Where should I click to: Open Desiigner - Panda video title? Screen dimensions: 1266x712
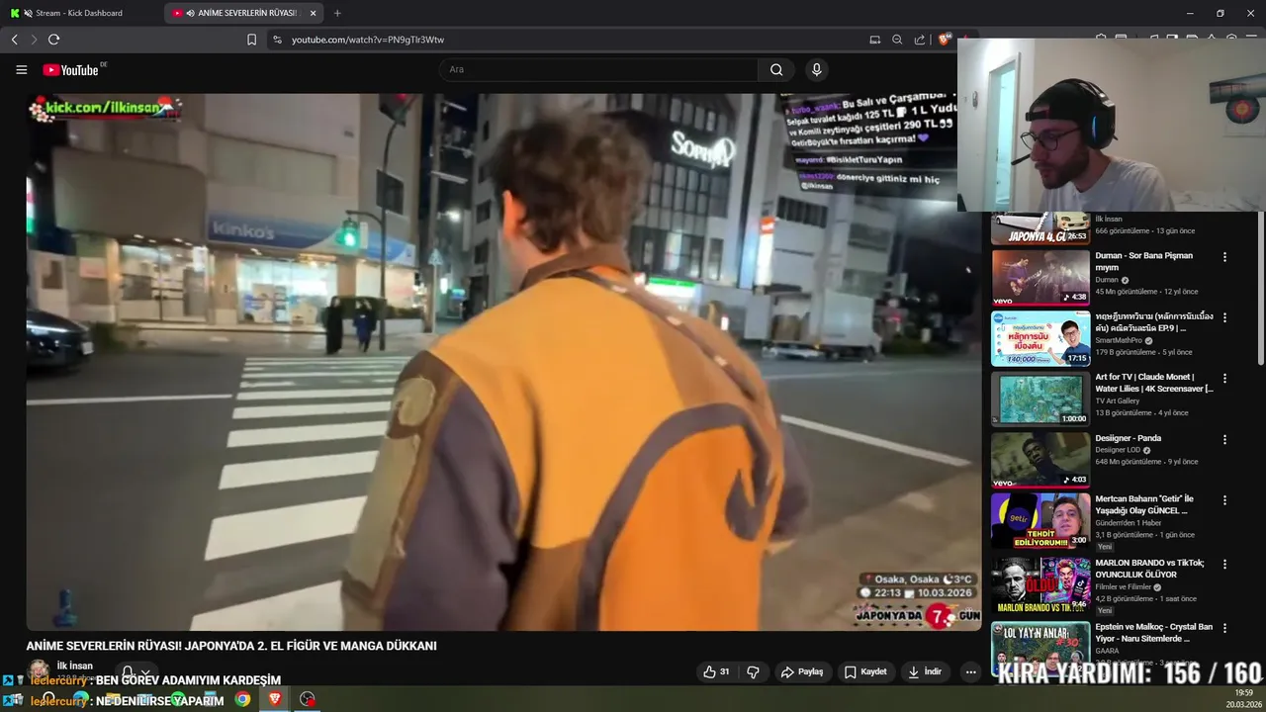[x=1128, y=438]
